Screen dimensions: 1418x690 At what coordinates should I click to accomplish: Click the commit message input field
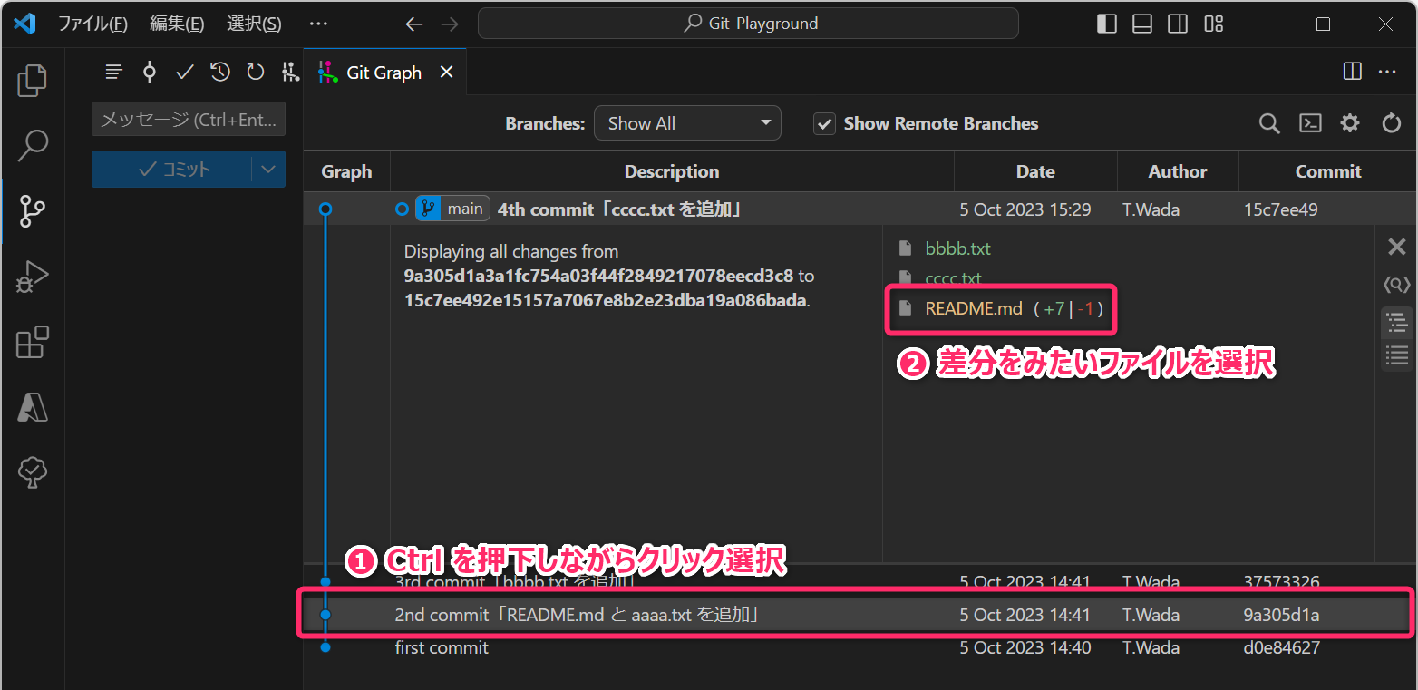coord(189,119)
